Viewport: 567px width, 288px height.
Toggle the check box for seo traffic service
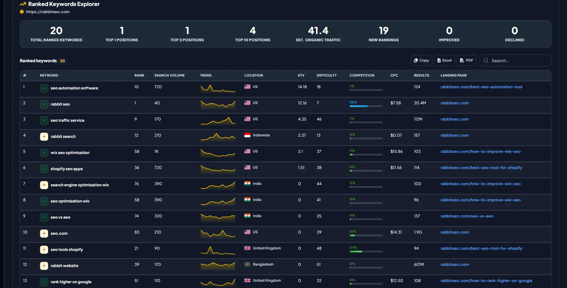tap(44, 121)
